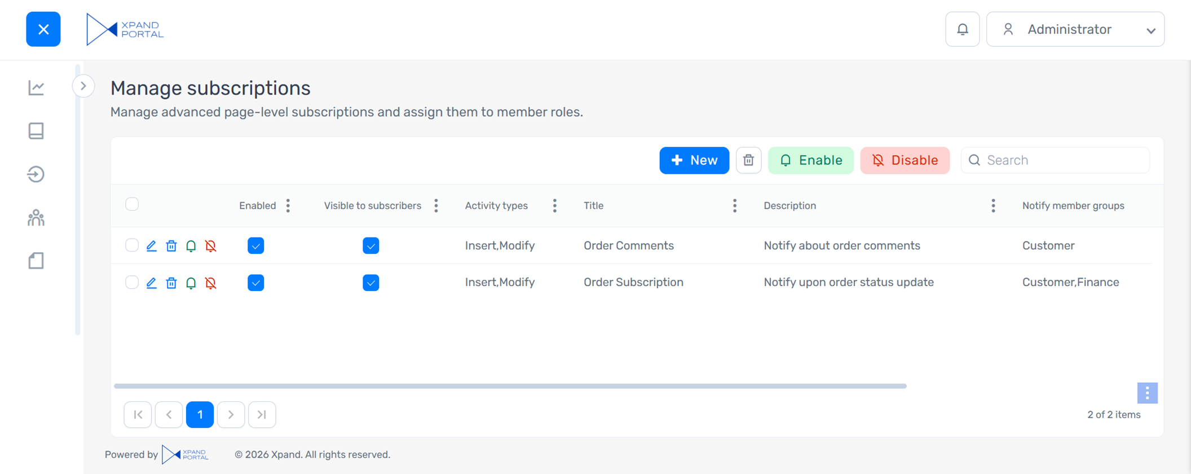Click red disable bell in Order Subscription row

pos(211,283)
